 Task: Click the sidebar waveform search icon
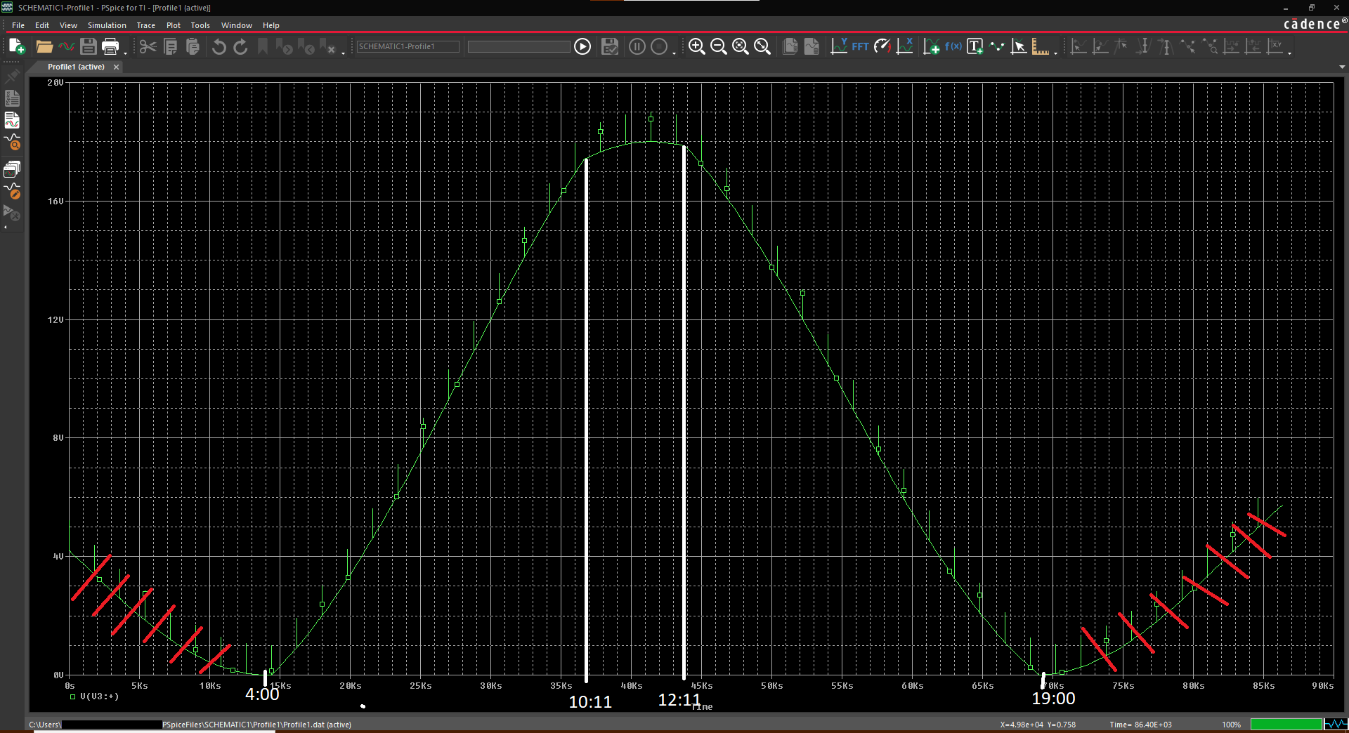pyautogui.click(x=12, y=143)
